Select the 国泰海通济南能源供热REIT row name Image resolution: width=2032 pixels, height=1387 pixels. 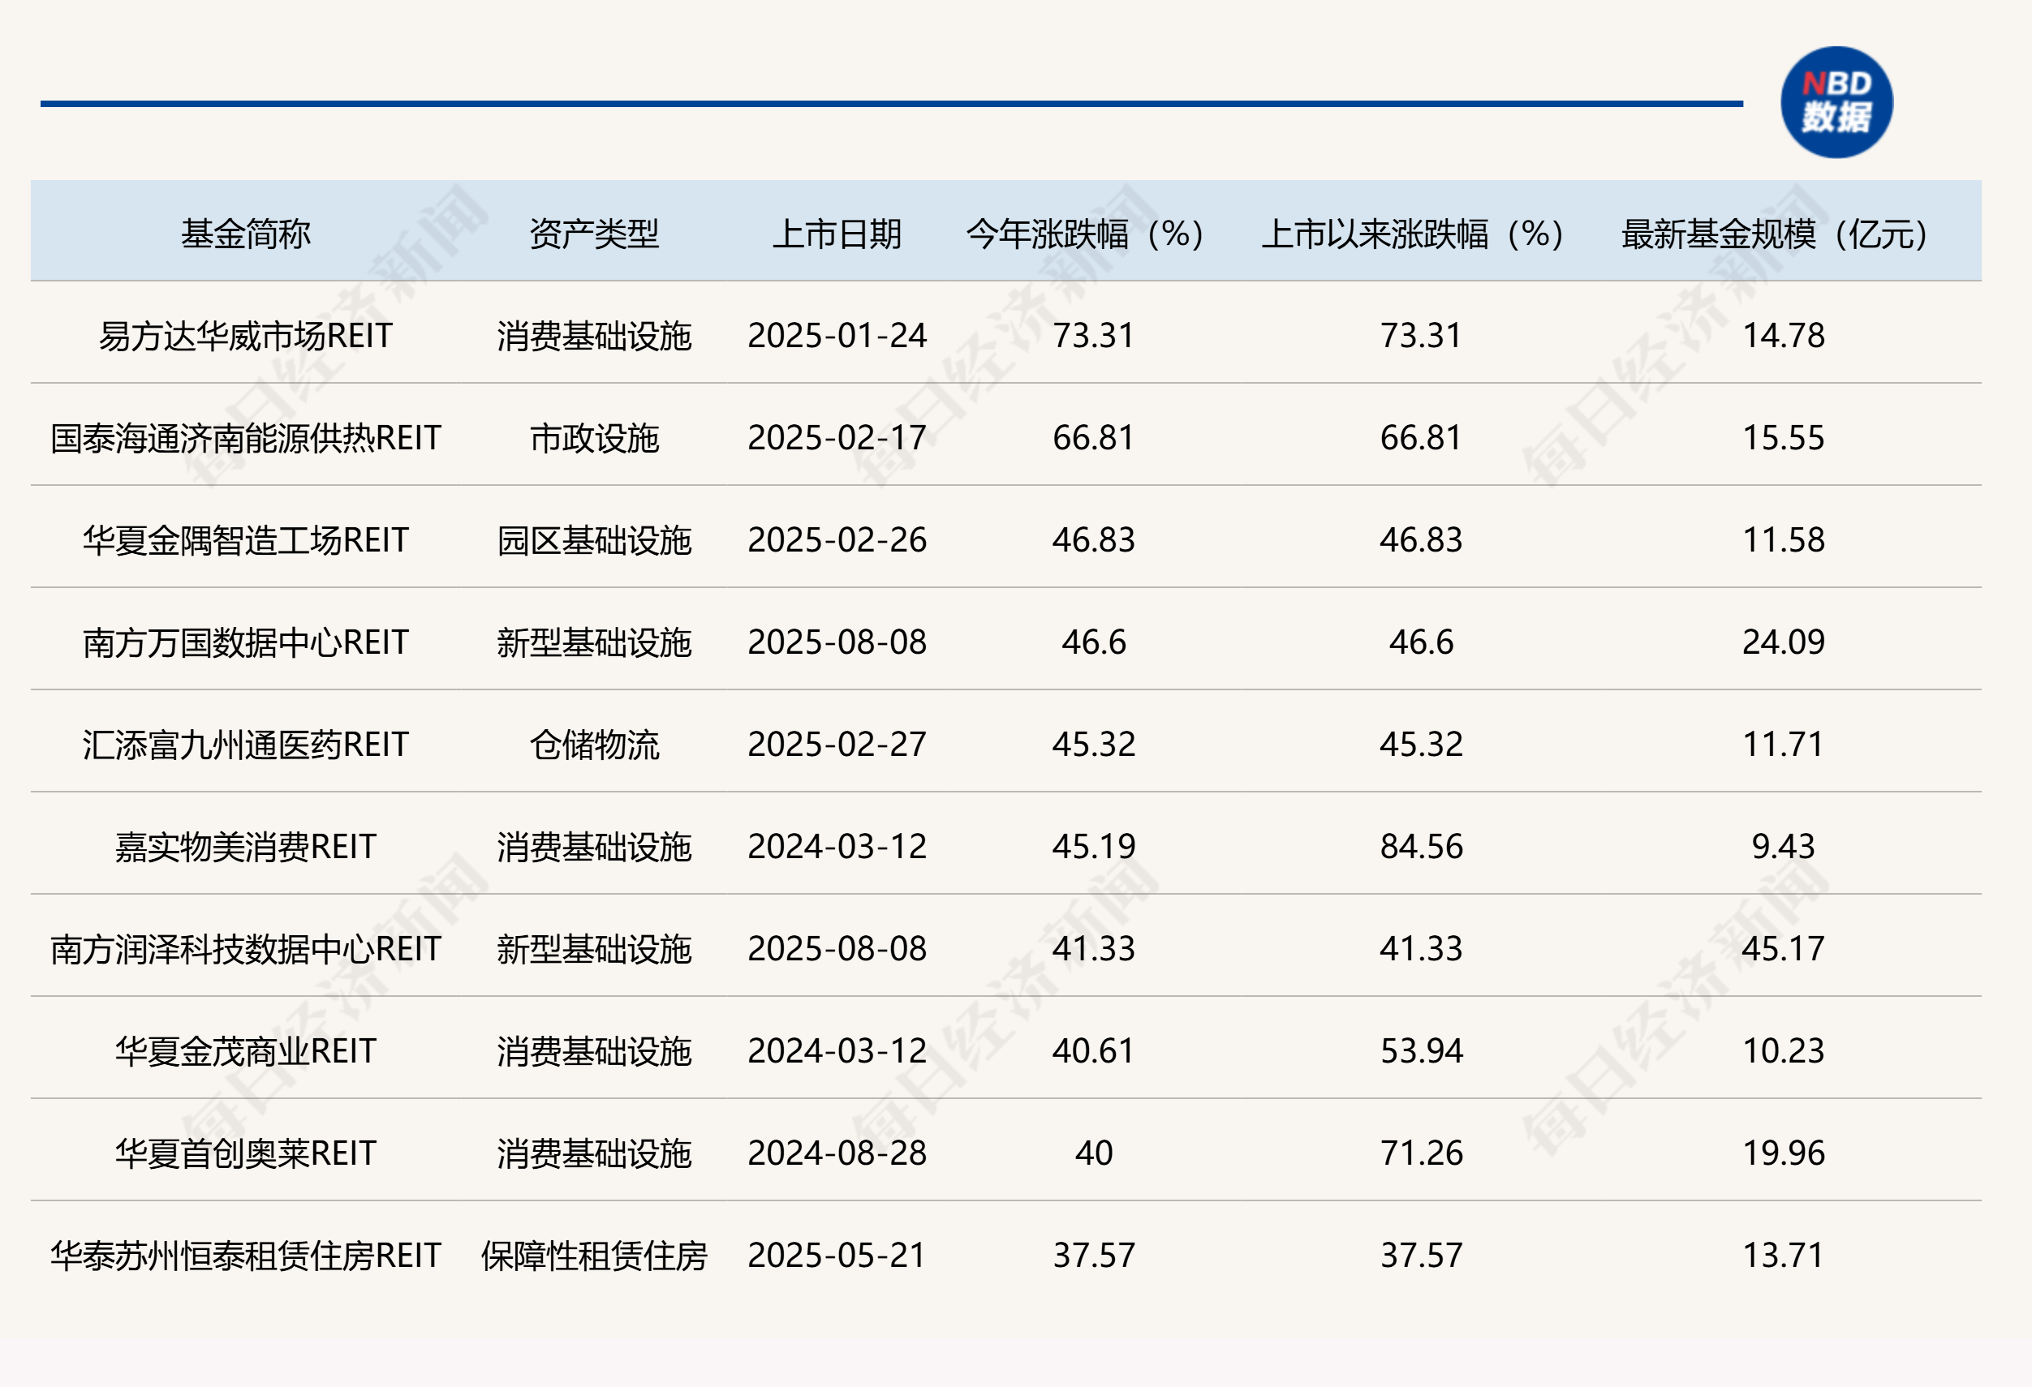tap(246, 438)
